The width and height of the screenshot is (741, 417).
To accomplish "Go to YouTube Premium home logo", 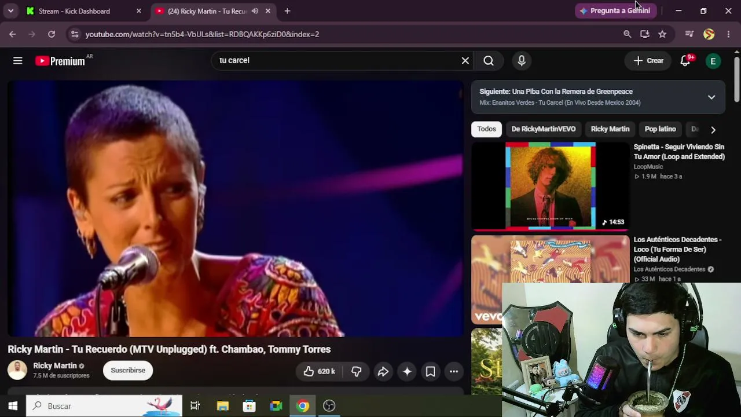I will (60, 61).
